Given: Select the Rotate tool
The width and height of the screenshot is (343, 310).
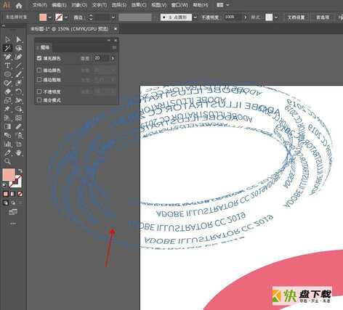Looking at the screenshot, I should click(x=19, y=91).
